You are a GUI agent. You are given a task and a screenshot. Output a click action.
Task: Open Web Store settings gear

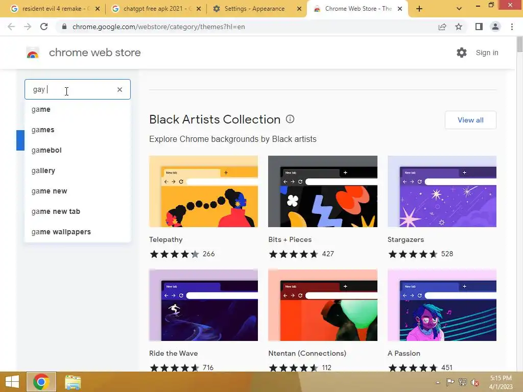click(x=462, y=53)
